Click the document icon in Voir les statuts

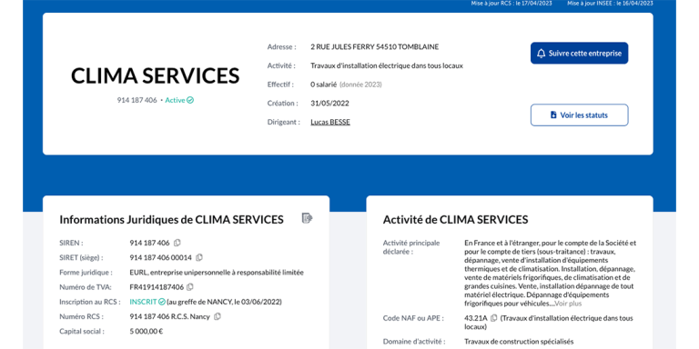pos(553,115)
